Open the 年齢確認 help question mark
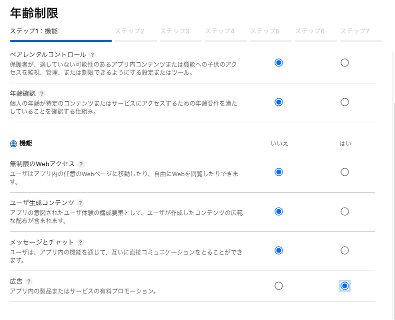Viewport: 395px width, 320px height. (42, 93)
